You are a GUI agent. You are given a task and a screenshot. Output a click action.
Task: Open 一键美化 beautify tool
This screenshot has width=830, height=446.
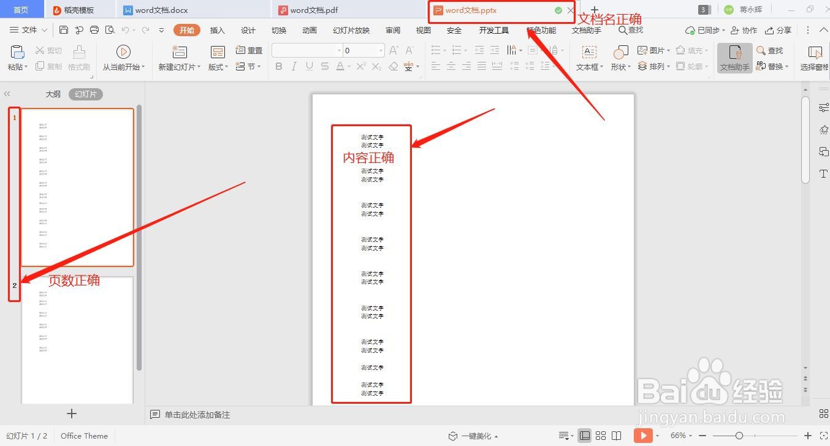tap(475, 436)
